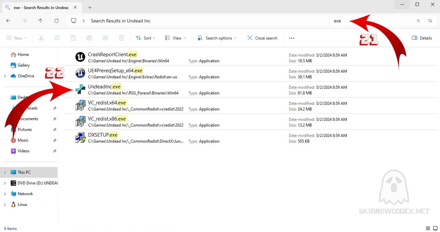Image resolution: width=440 pixels, height=232 pixels.
Task: Select the DVD Drive (D:) entry
Action: [34, 183]
